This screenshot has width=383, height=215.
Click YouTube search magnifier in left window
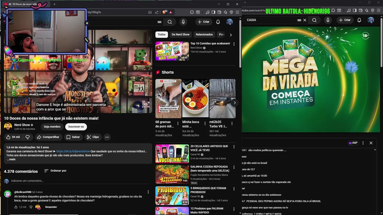coord(170,22)
